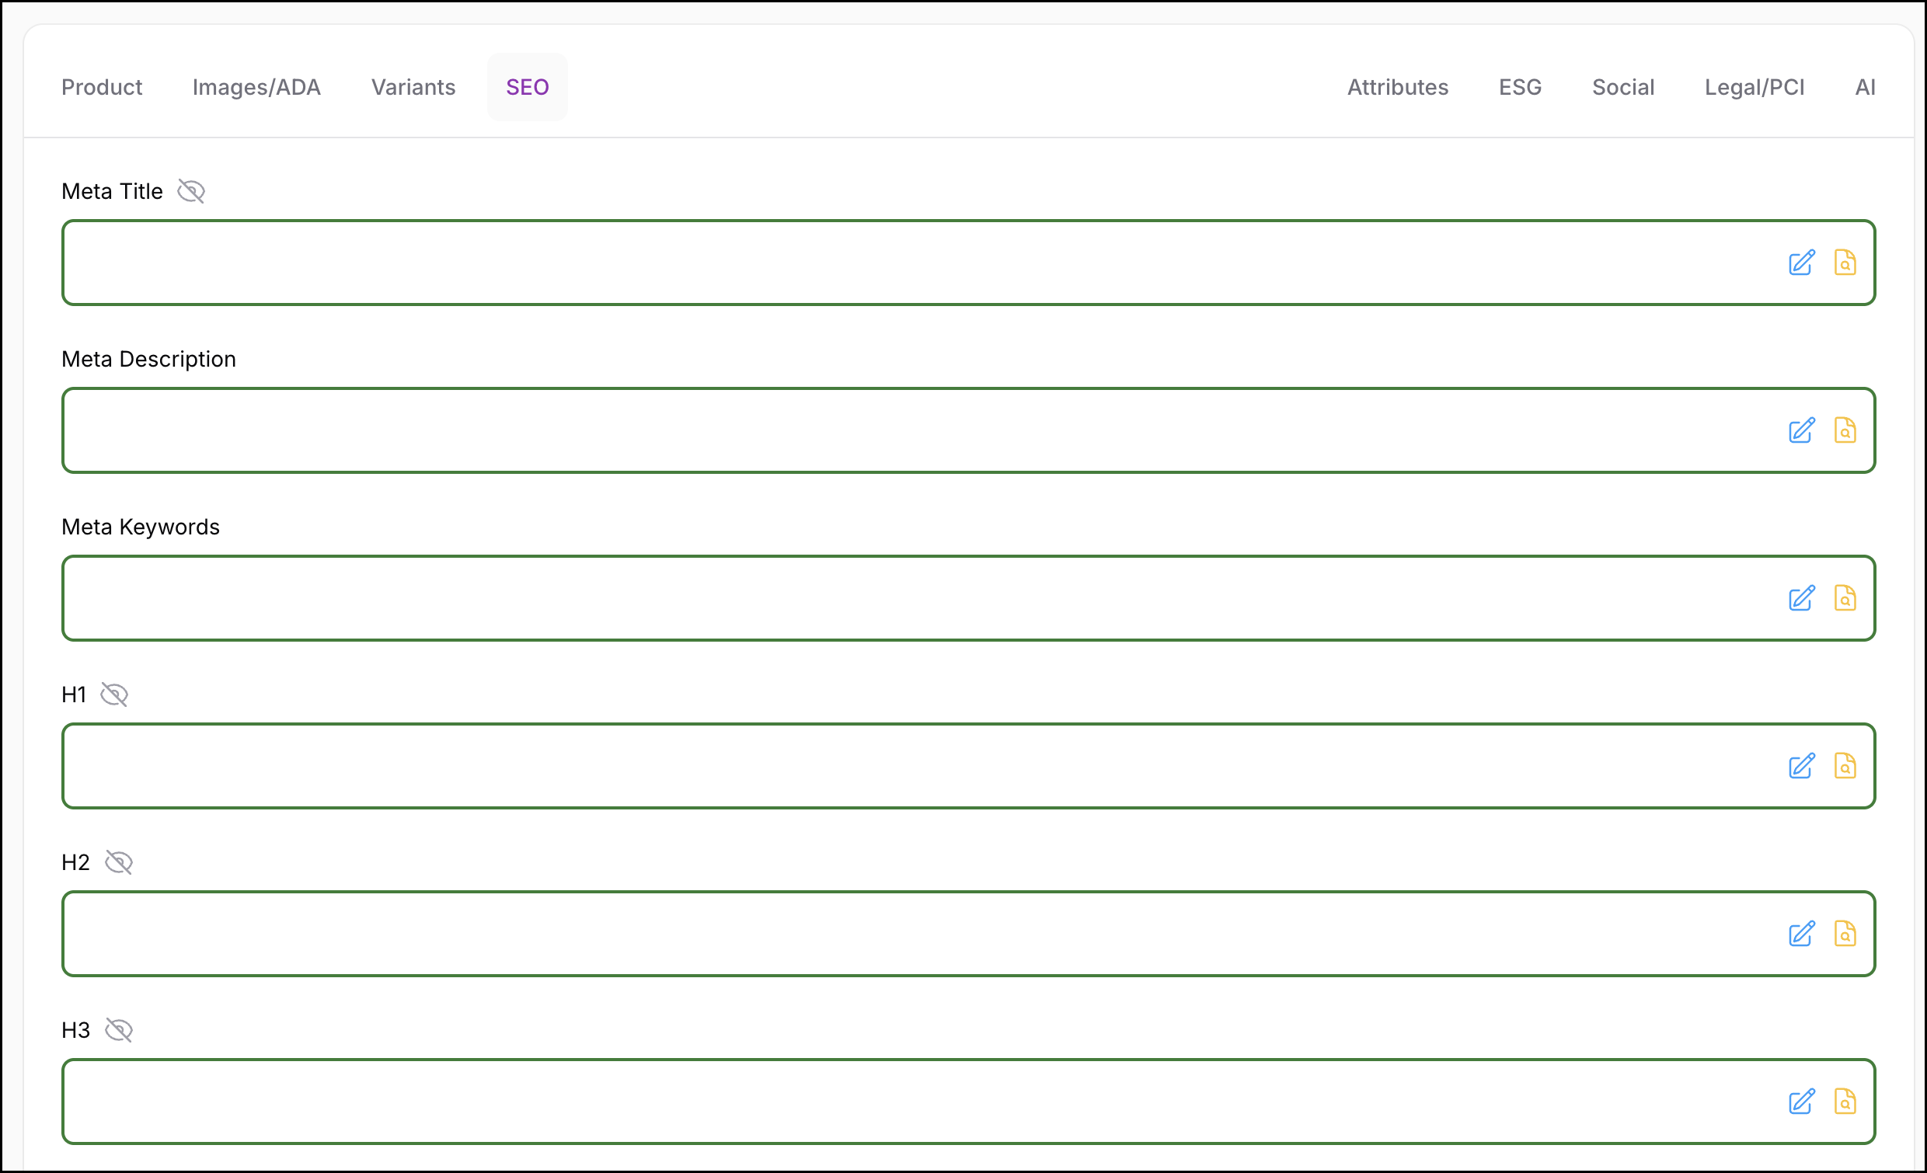Open the Legal/PCI tab

[1755, 87]
